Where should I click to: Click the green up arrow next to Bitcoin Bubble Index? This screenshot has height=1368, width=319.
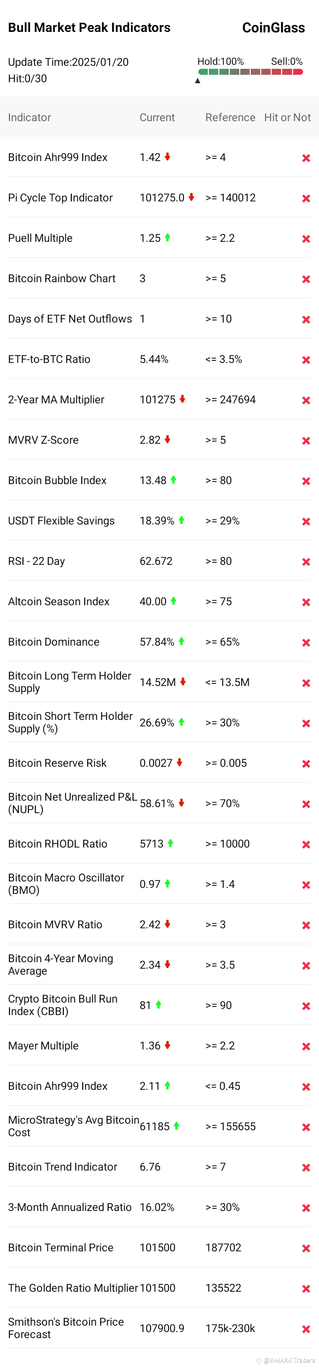[x=173, y=480]
